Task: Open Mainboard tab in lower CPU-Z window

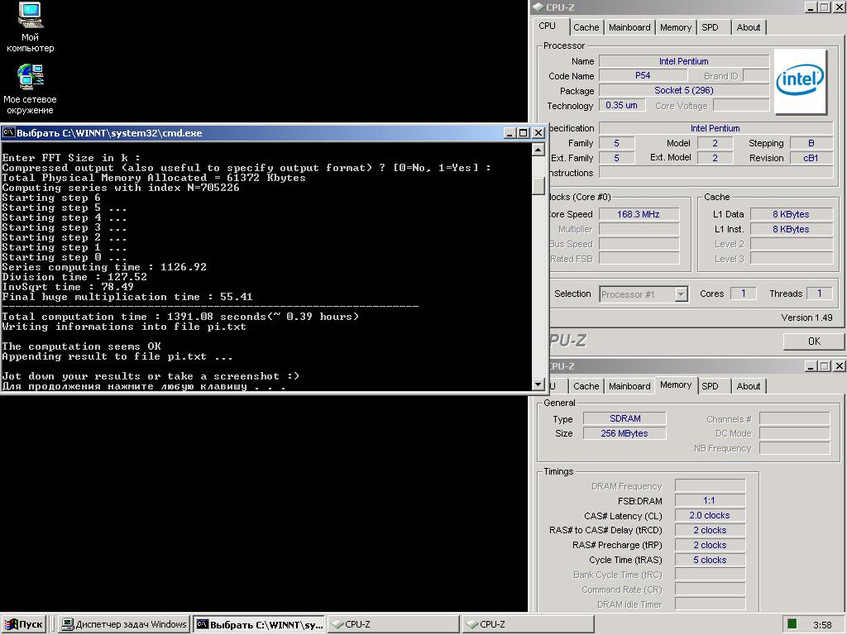Action: 629,386
